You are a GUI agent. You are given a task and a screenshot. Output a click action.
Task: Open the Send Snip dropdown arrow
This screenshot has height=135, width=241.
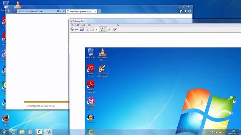pos(97,29)
